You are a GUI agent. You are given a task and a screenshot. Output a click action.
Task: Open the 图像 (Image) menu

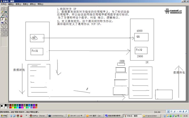pos(26,4)
